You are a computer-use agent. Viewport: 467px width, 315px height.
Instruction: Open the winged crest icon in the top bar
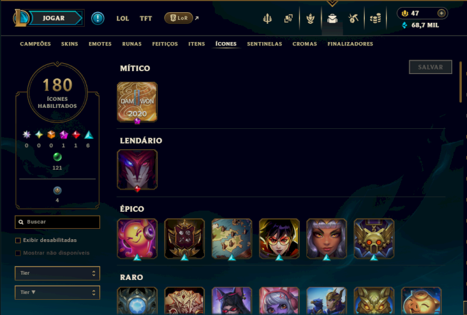tap(311, 19)
